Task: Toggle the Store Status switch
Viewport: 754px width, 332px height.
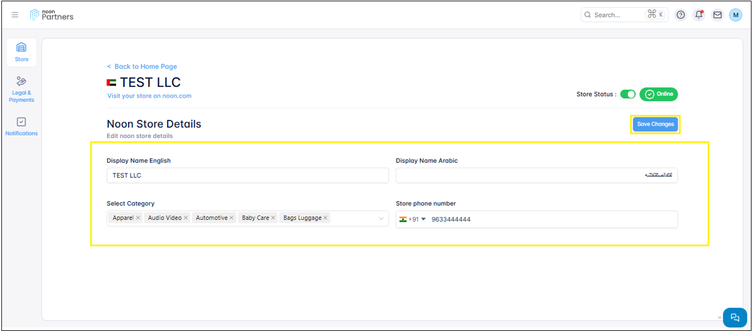Action: pos(628,94)
